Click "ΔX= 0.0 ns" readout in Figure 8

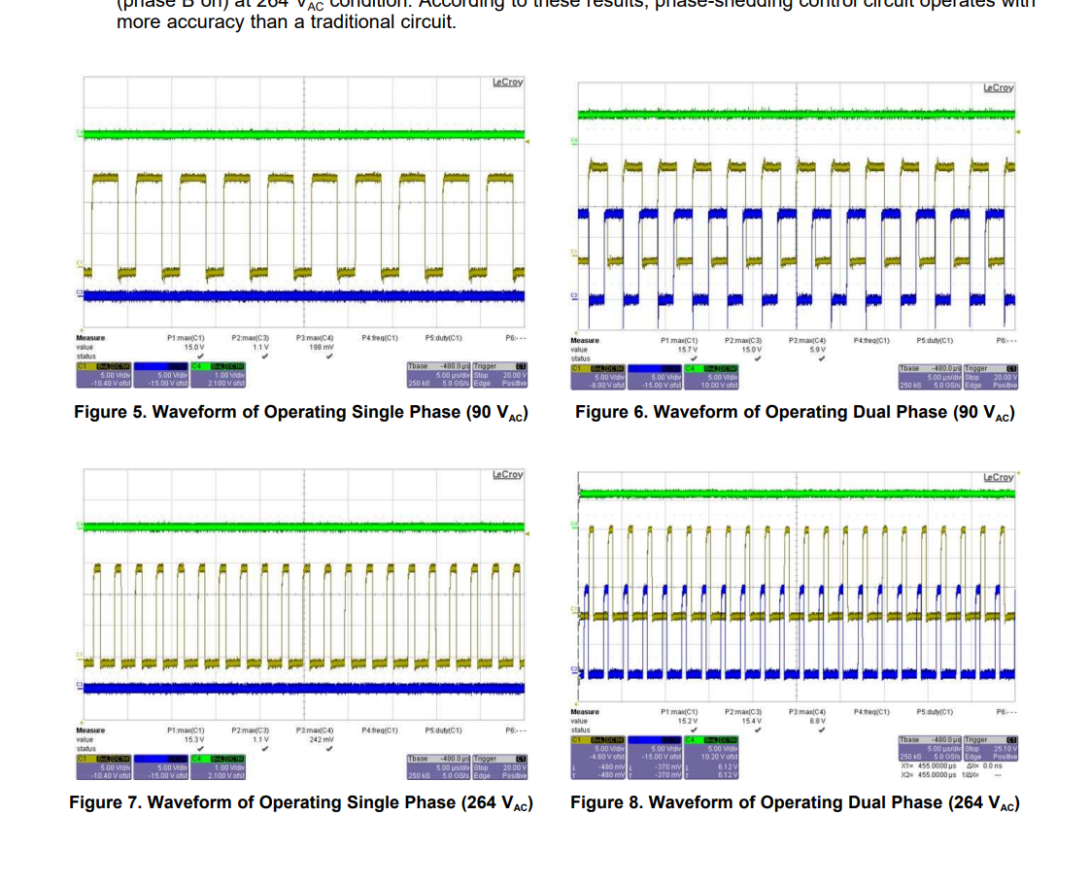[983, 765]
